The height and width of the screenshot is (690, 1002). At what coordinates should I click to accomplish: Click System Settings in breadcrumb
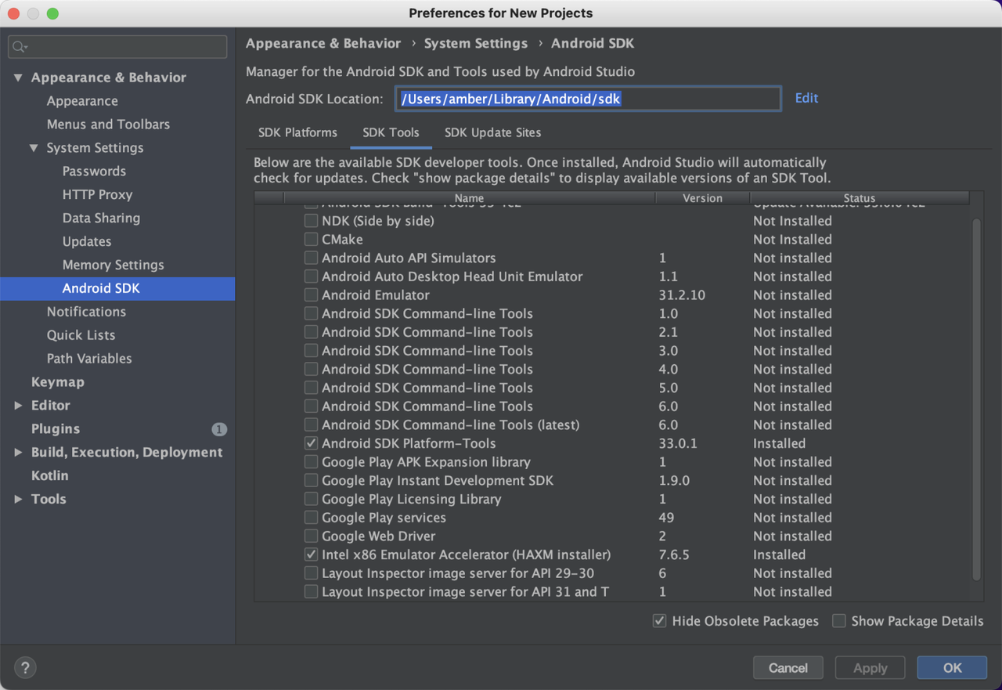(475, 44)
